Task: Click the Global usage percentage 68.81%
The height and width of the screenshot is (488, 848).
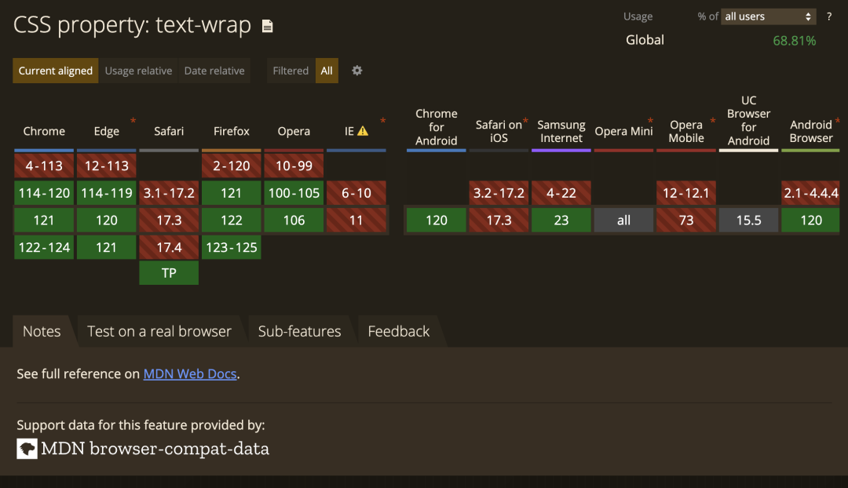Action: coord(794,41)
